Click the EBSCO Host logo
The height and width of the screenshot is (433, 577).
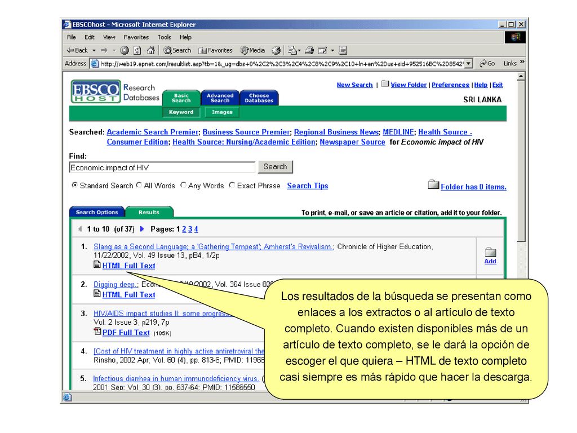(96, 91)
